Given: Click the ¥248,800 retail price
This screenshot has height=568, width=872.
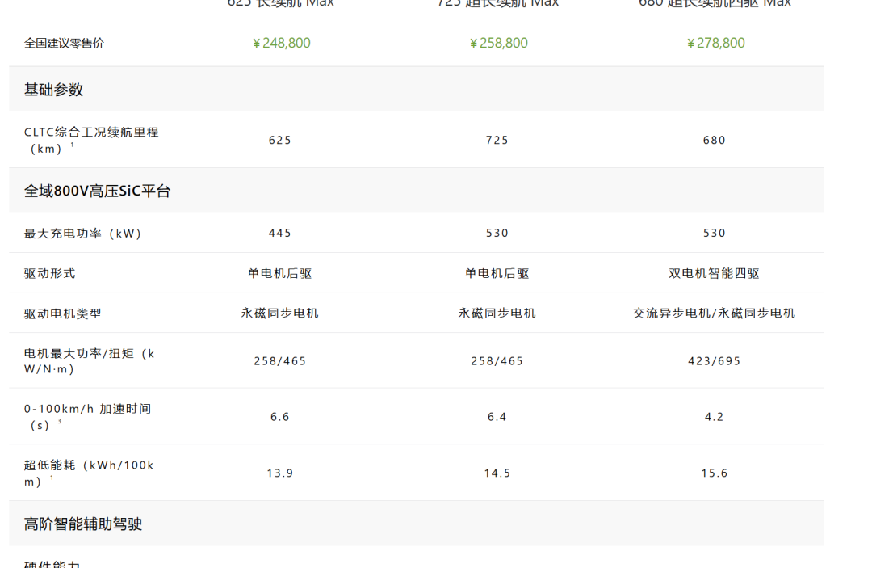Looking at the screenshot, I should 281,43.
